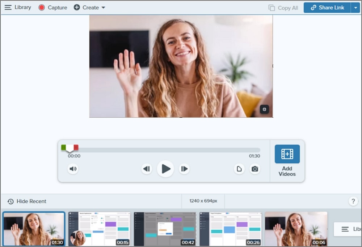The image size is (362, 247).
Task: Click the main video preview image
Action: pos(181,66)
